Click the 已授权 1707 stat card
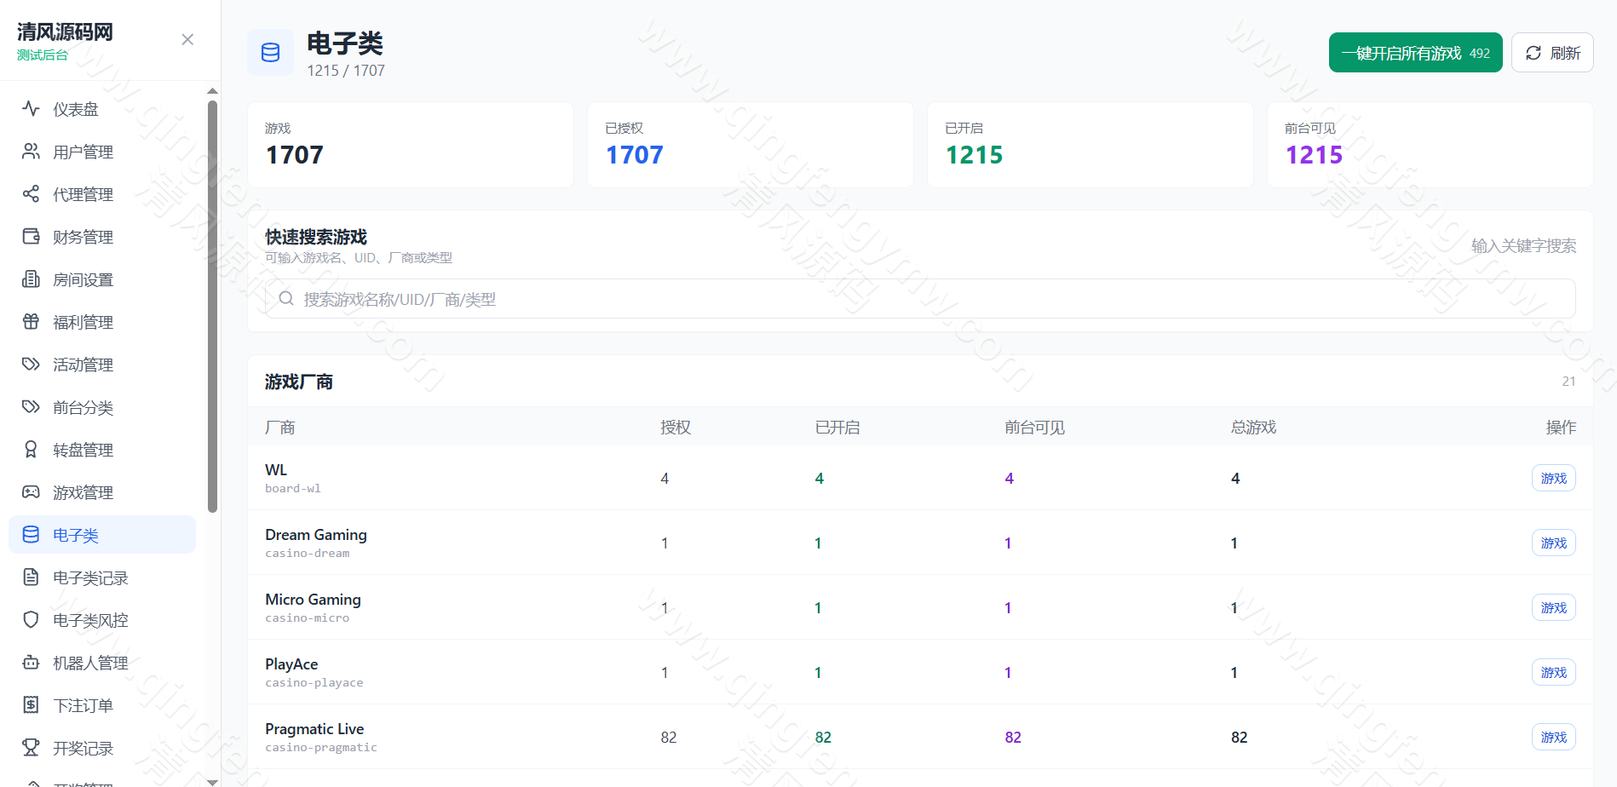Screen dimensions: 1617x787 tap(750, 145)
